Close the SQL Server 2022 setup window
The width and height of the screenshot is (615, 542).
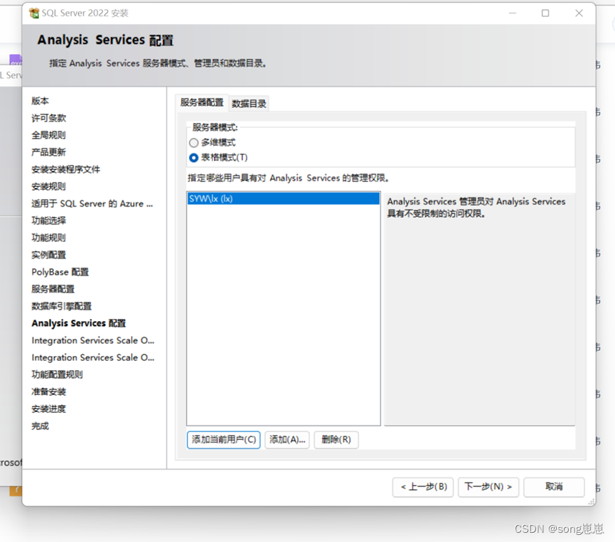click(579, 13)
